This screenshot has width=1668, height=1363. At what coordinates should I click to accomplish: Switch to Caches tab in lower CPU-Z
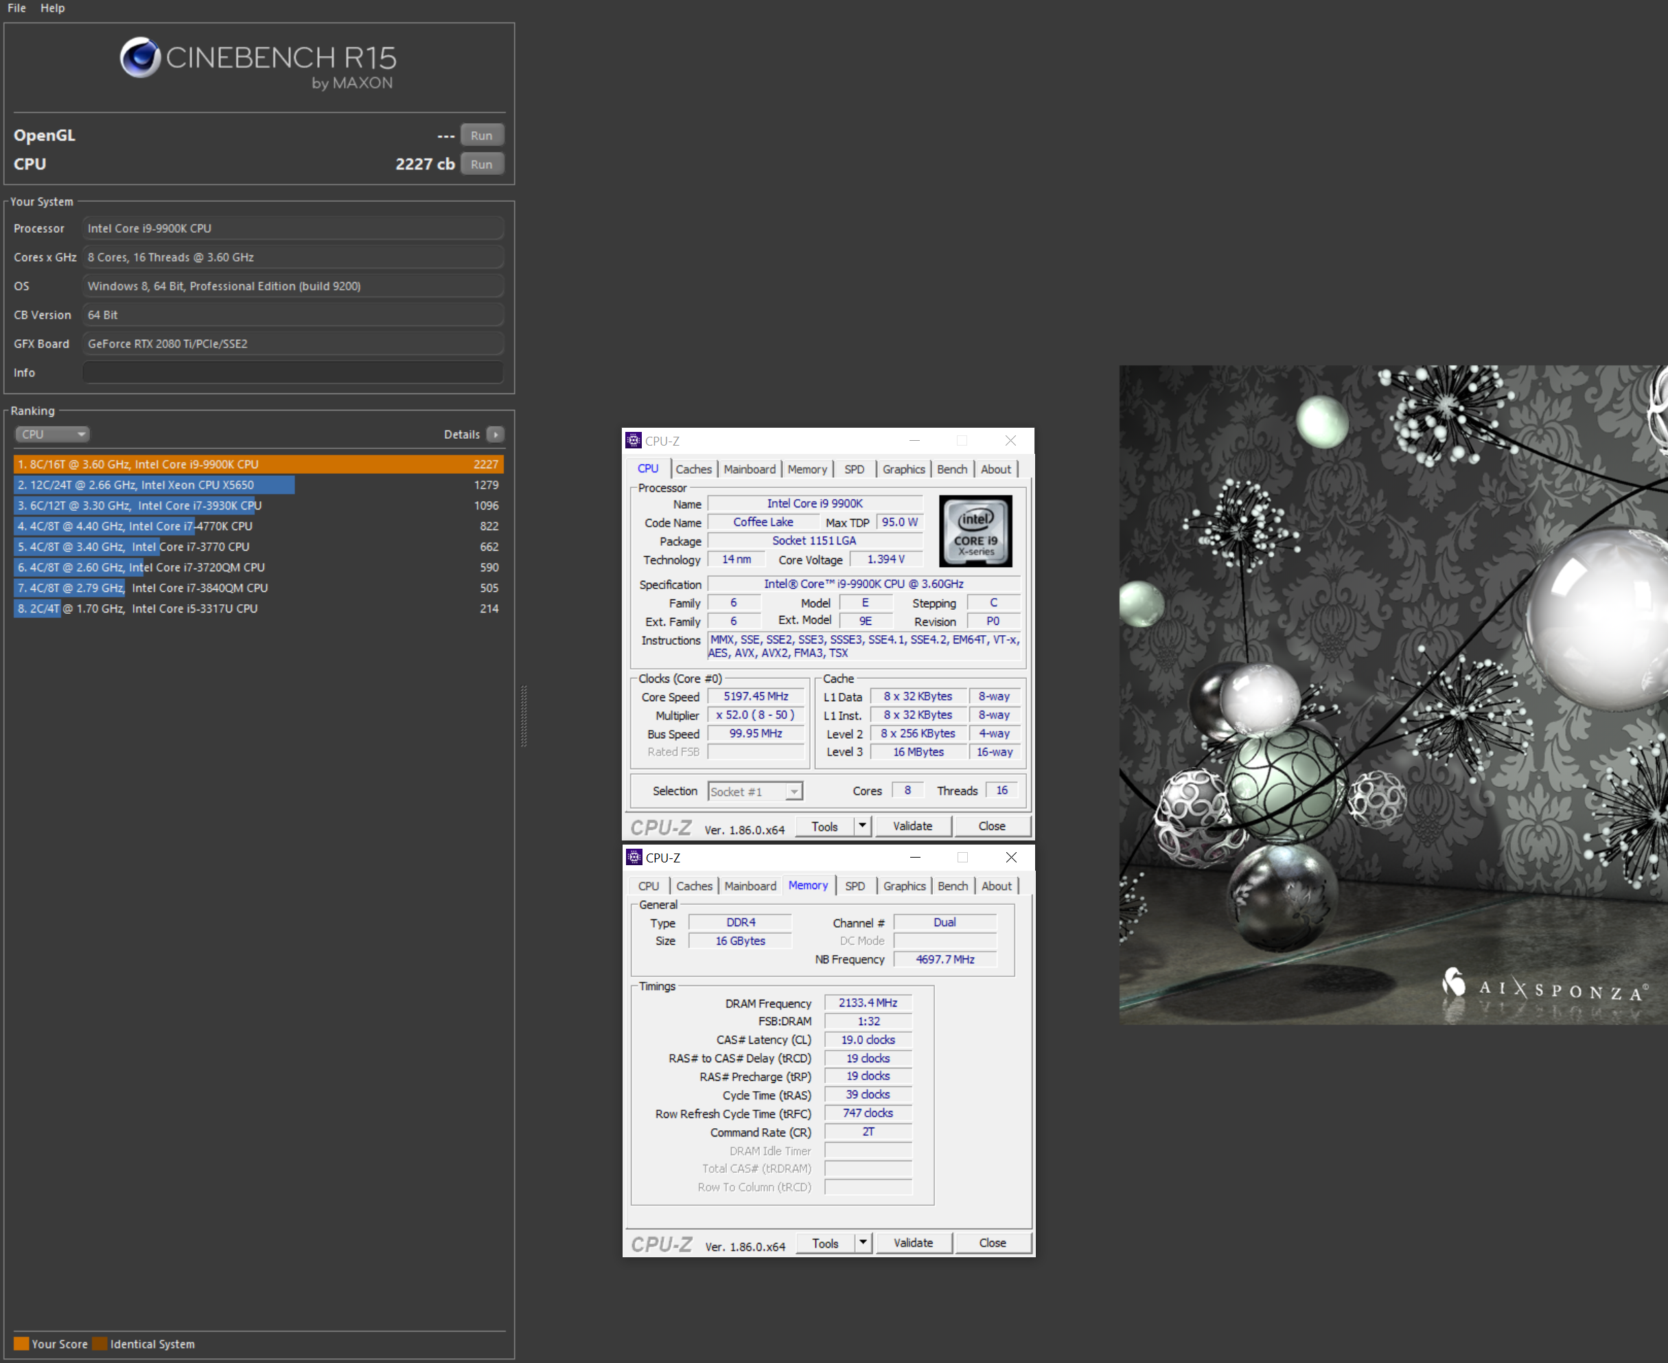(x=695, y=886)
